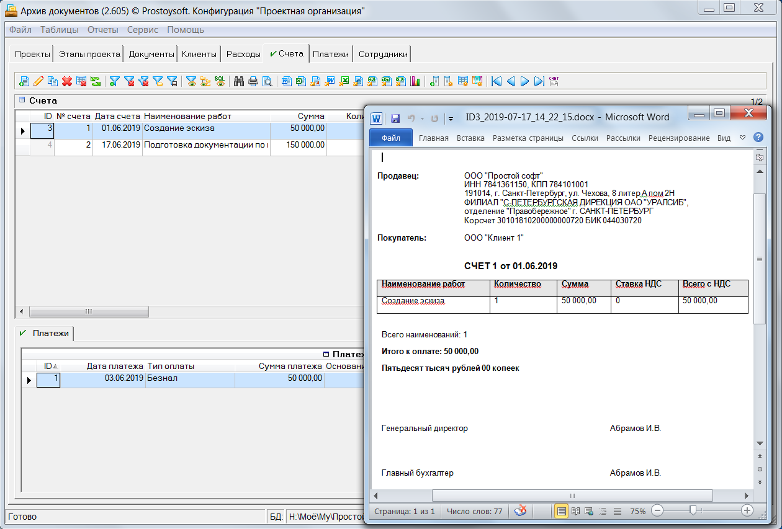
Task: Open the Отчеты menu
Action: click(102, 30)
